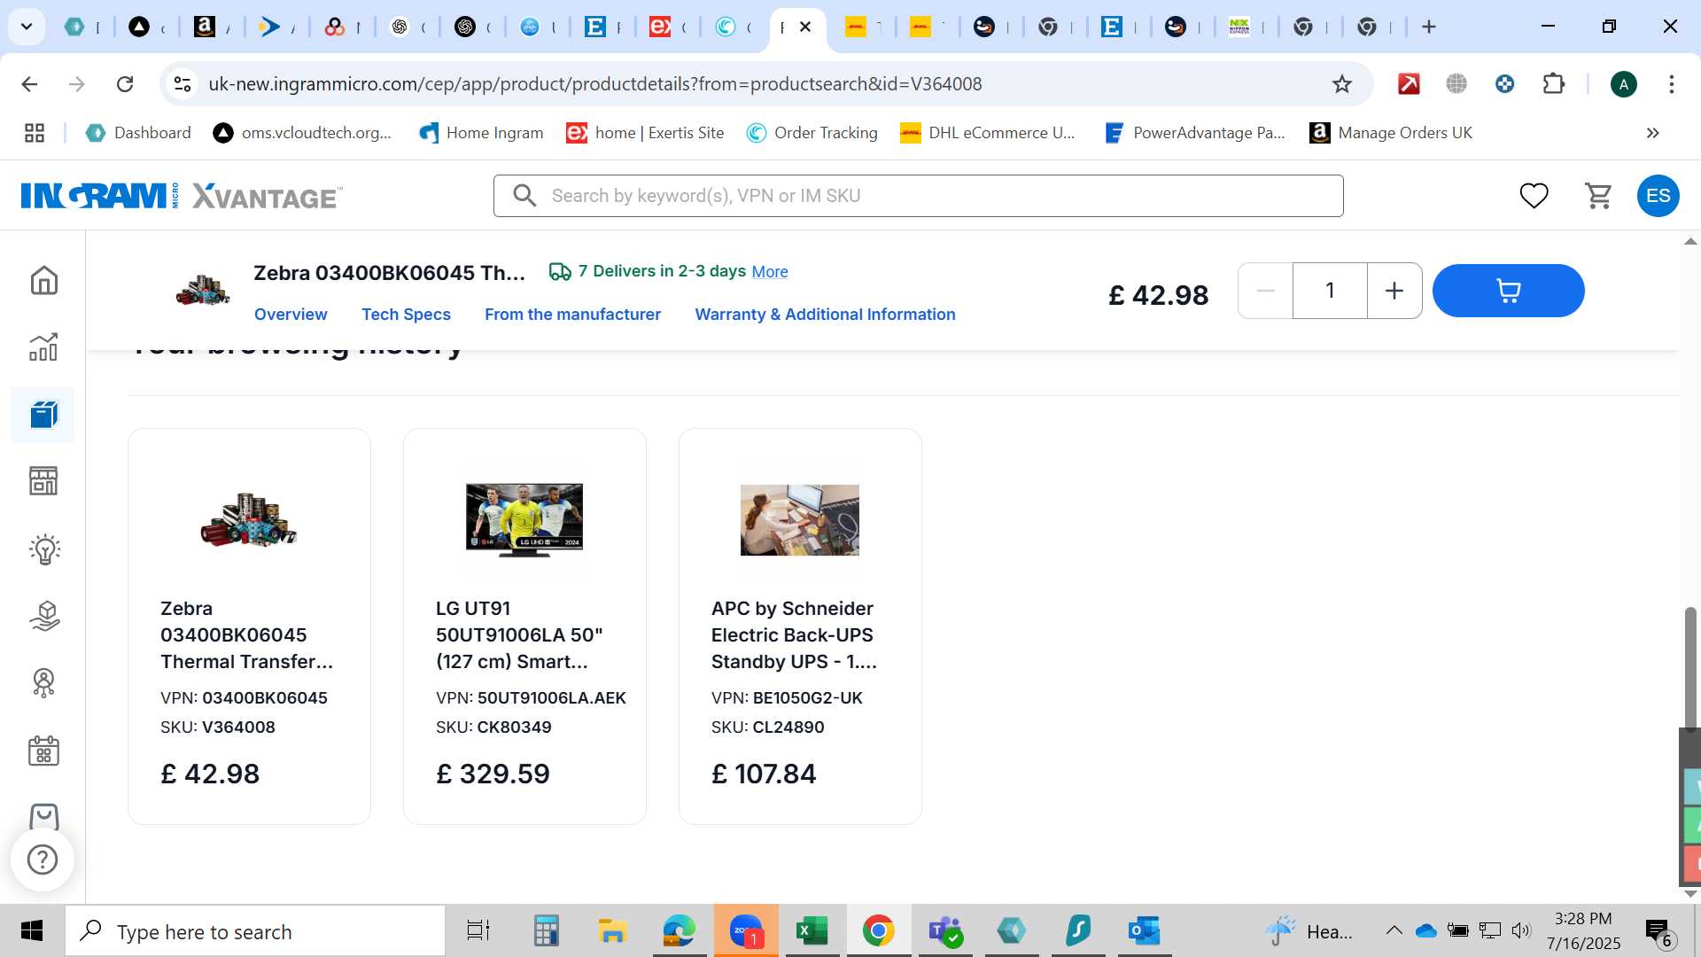Open the Zebra thermal transfer product card image
This screenshot has height=957, width=1701.
(249, 519)
